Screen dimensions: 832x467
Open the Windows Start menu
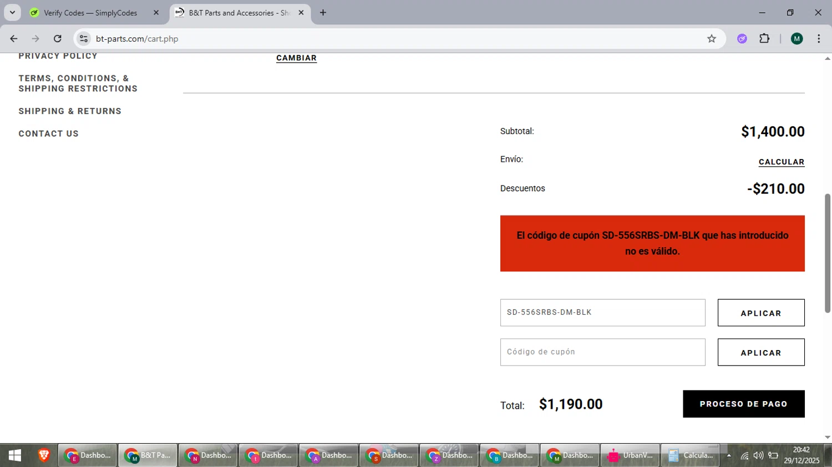coord(15,455)
